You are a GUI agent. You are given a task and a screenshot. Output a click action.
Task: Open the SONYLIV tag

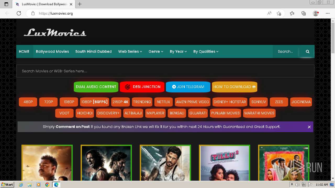259,102
